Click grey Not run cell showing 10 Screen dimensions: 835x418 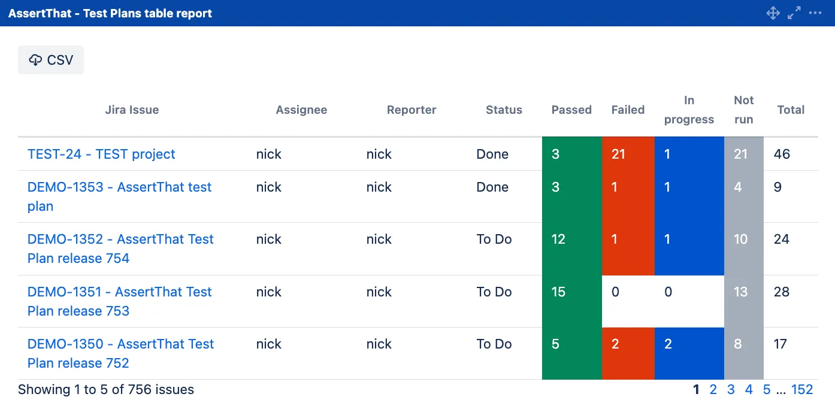coord(744,249)
